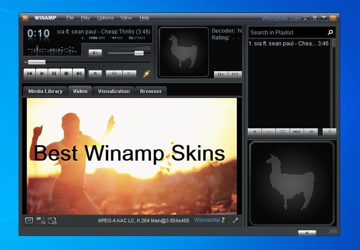360x250 pixels.
Task: Pause the current song
Action: [x=54, y=74]
